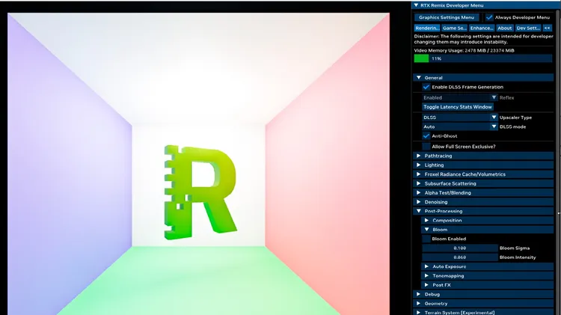Disable DLSS Frame Generation checkbox
The image size is (561, 315).
coord(426,87)
